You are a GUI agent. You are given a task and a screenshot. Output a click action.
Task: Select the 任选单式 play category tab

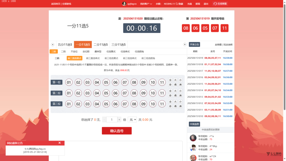tap(125, 51)
